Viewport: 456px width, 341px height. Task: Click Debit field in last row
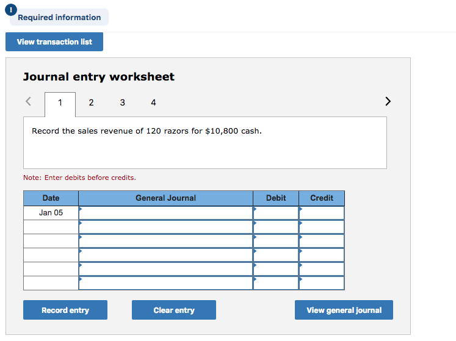[276, 283]
